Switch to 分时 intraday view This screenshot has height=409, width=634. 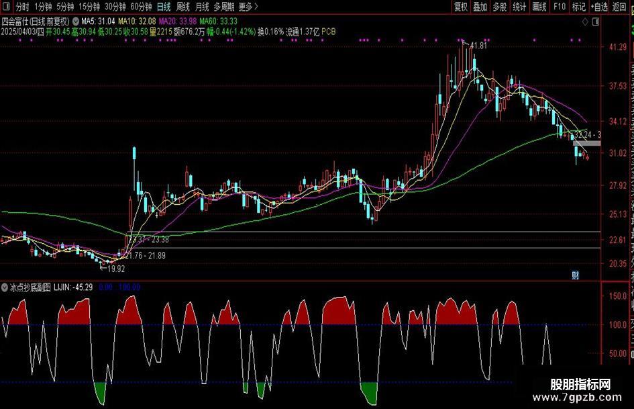pos(22,7)
